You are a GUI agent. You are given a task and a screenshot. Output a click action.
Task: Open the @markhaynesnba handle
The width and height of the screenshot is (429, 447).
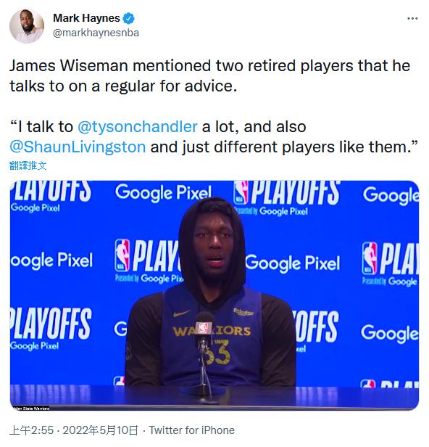click(x=96, y=33)
